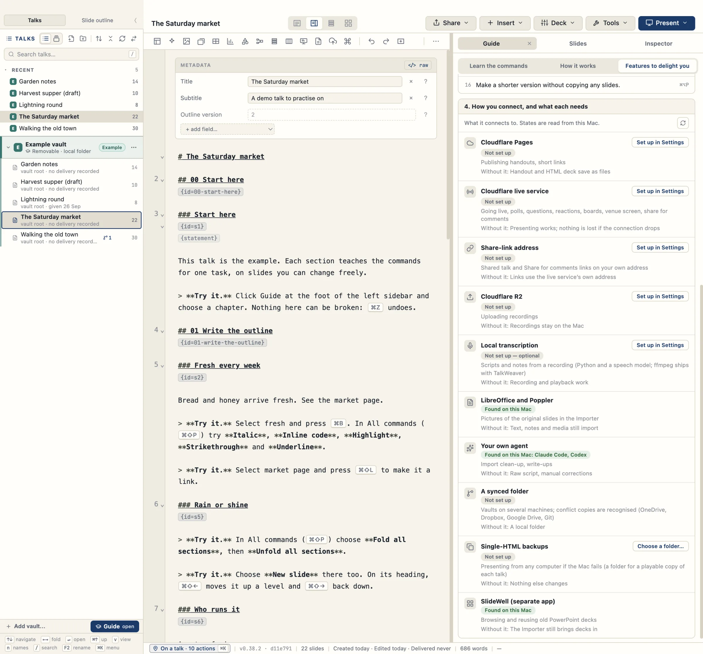Screen dimensions: 703x654
Task: Open the Inspector tab
Action: [658, 44]
